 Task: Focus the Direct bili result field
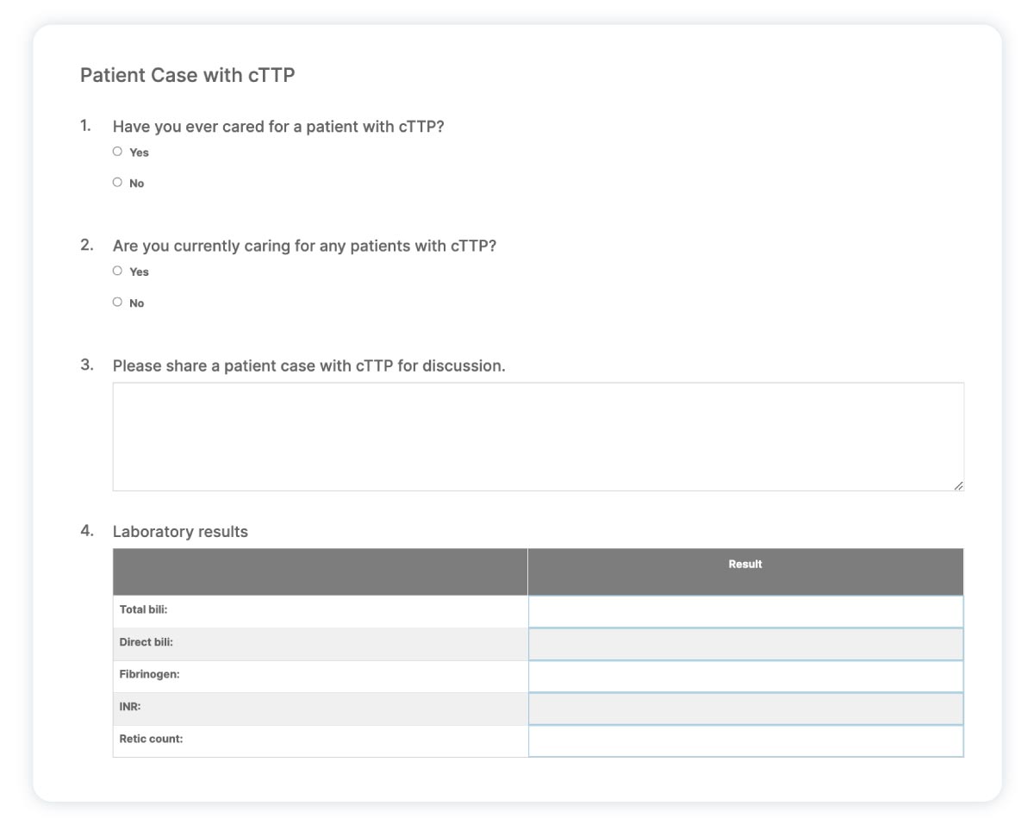click(745, 644)
